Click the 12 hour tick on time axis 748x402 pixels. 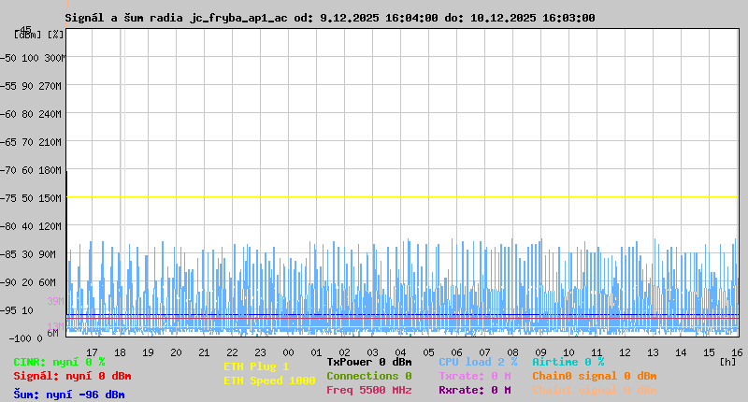coord(625,352)
